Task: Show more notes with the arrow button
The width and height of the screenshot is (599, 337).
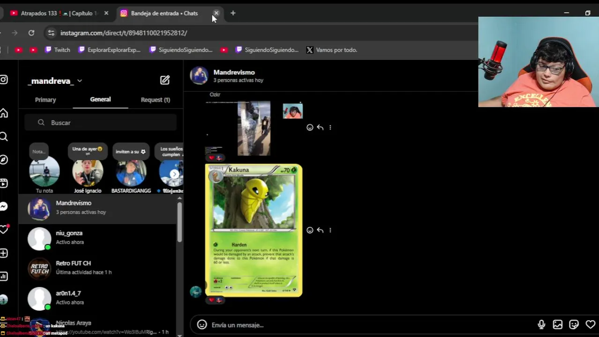Action: (x=174, y=174)
